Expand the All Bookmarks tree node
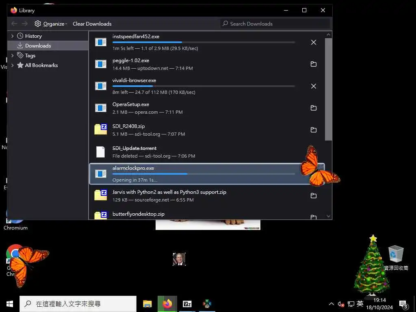Image resolution: width=416 pixels, height=312 pixels. [12, 65]
